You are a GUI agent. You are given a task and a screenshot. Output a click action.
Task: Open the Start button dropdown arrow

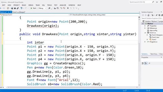tap(37, 8)
